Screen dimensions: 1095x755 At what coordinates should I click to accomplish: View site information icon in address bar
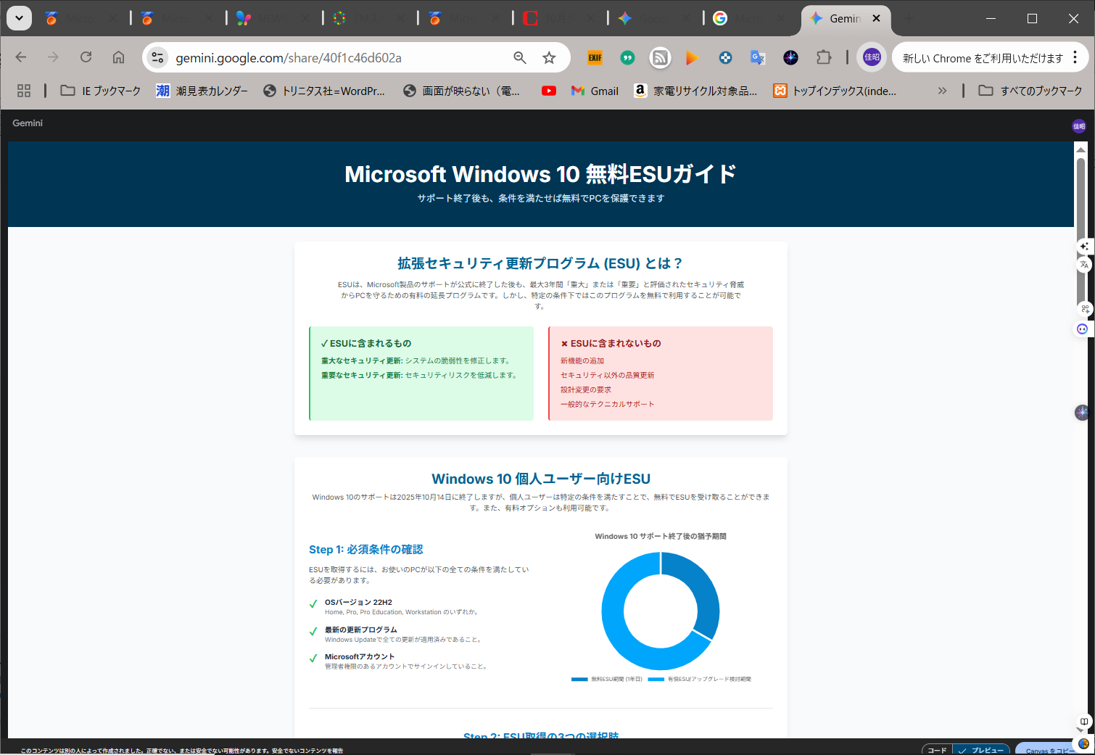pos(157,57)
